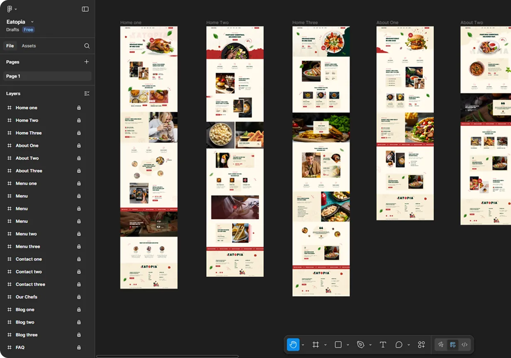Select the Rectangle shape tool
Image resolution: width=511 pixels, height=358 pixels.
pyautogui.click(x=338, y=345)
